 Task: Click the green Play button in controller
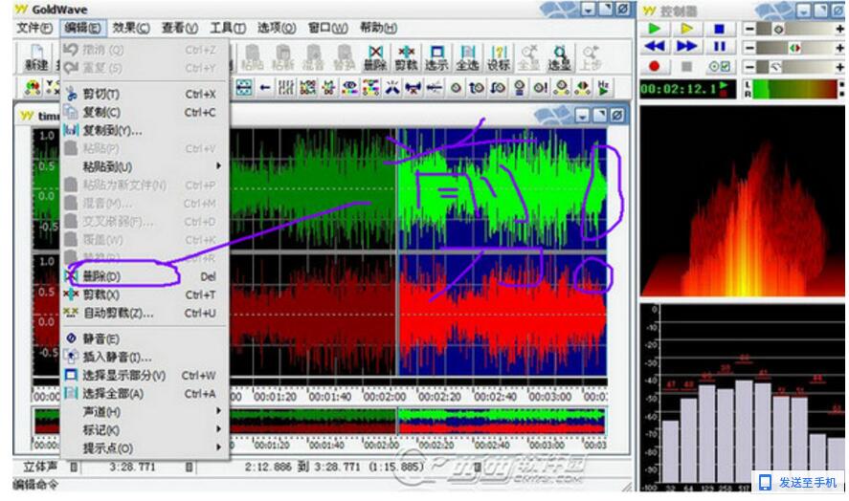(x=655, y=29)
